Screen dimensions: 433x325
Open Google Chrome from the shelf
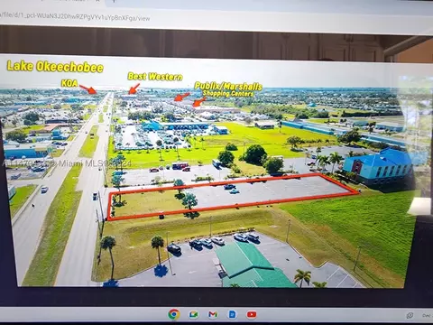[174, 314]
